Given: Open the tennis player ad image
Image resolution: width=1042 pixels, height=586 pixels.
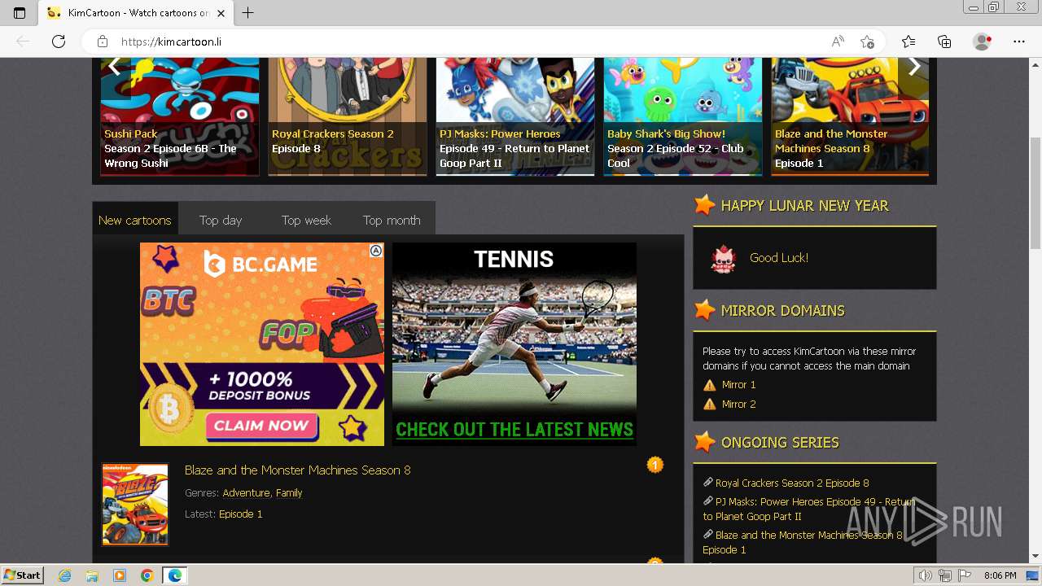Looking at the screenshot, I should (x=514, y=343).
